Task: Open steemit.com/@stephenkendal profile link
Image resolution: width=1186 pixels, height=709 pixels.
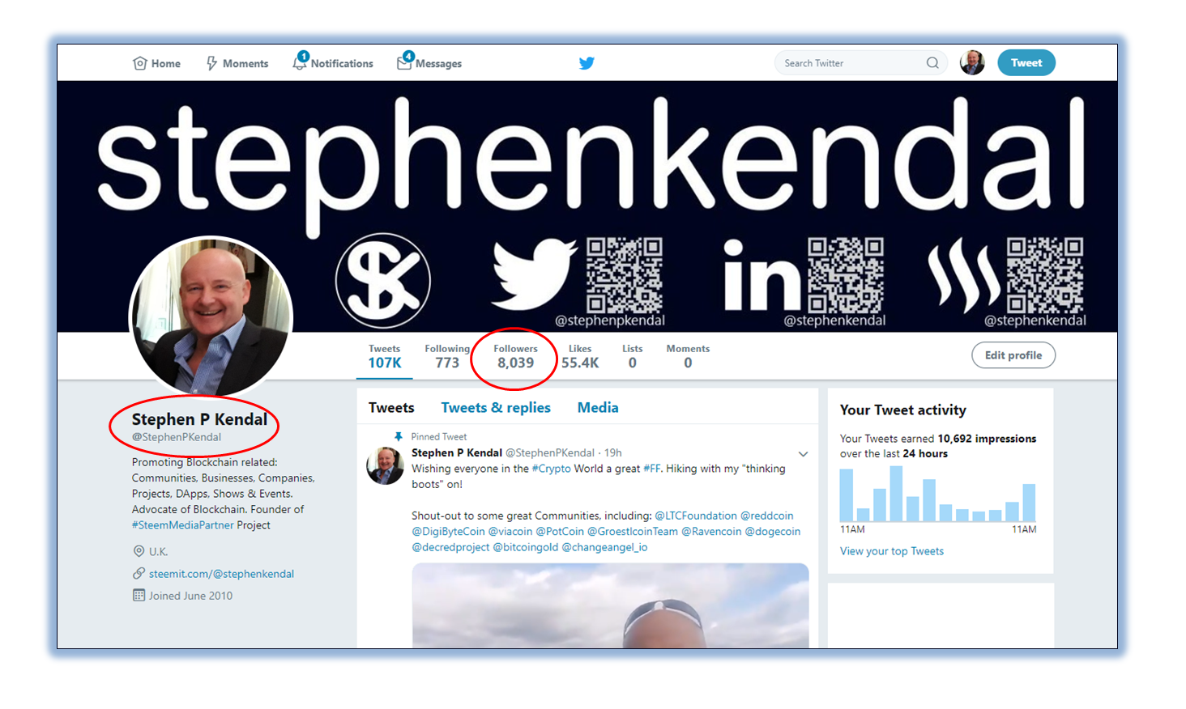Action: tap(221, 574)
